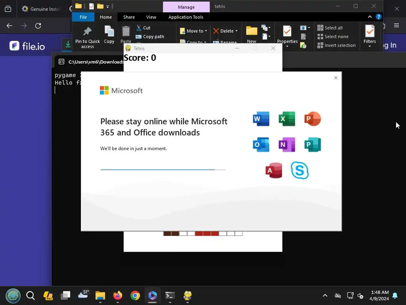The width and height of the screenshot is (406, 305).
Task: Click the red block in Tetris board
Action: tap(207, 234)
